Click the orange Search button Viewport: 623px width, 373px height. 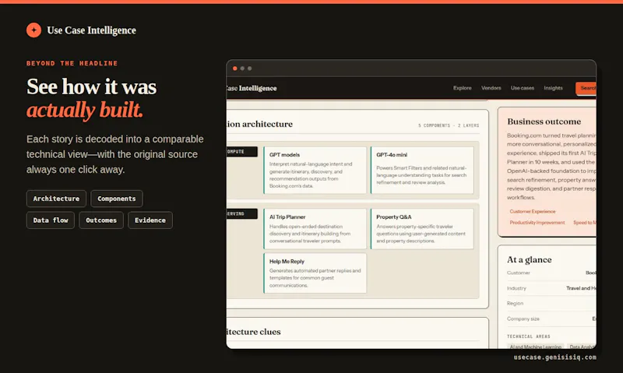click(586, 88)
